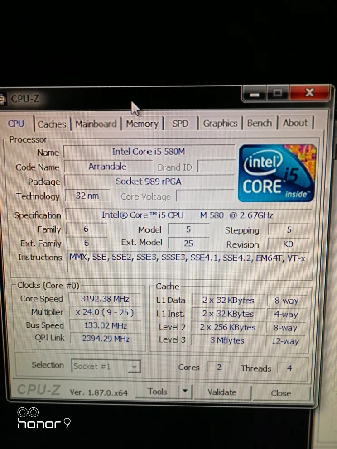Click the QPI Link value 2394.29 MHz

106,339
